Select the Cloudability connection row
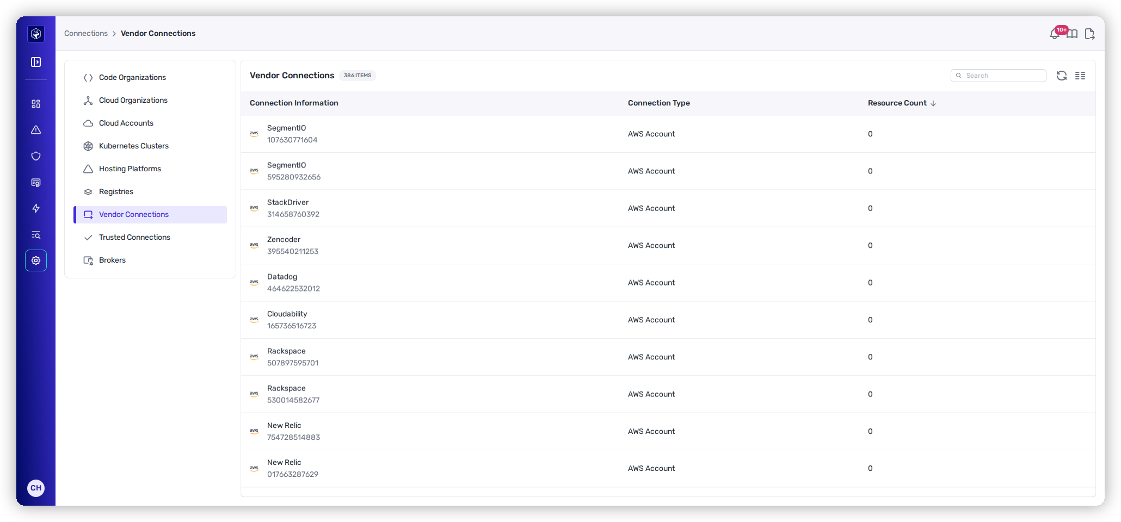1121x522 pixels. click(668, 320)
